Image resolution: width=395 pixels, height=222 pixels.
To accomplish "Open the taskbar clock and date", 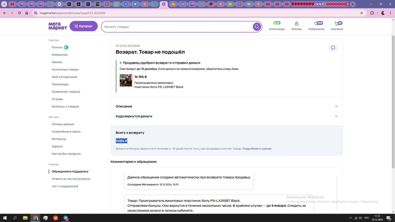I will pyautogui.click(x=377, y=218).
